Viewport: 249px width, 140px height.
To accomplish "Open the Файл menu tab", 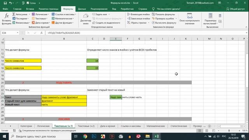I will pyautogui.click(x=5, y=9).
